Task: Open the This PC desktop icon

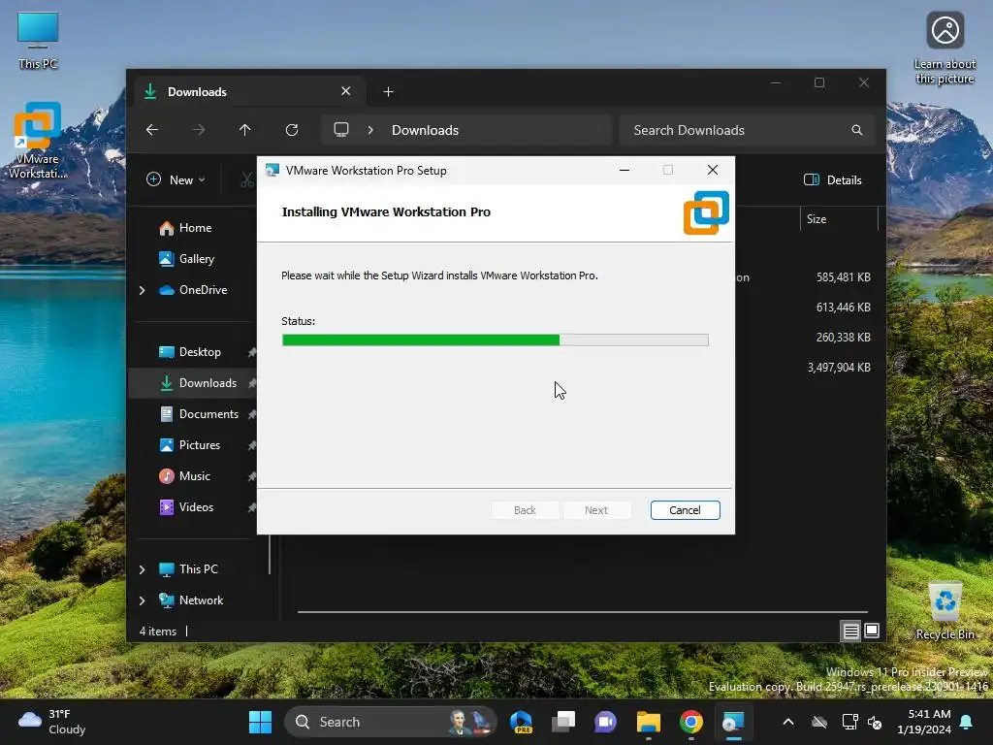Action: pos(38,41)
